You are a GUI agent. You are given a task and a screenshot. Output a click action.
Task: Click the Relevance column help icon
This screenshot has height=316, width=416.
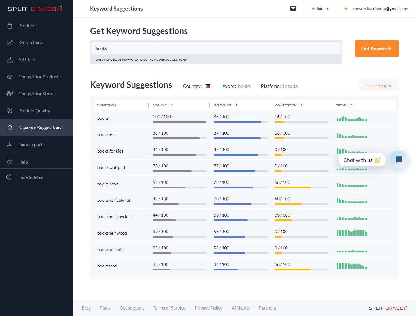[236, 105]
